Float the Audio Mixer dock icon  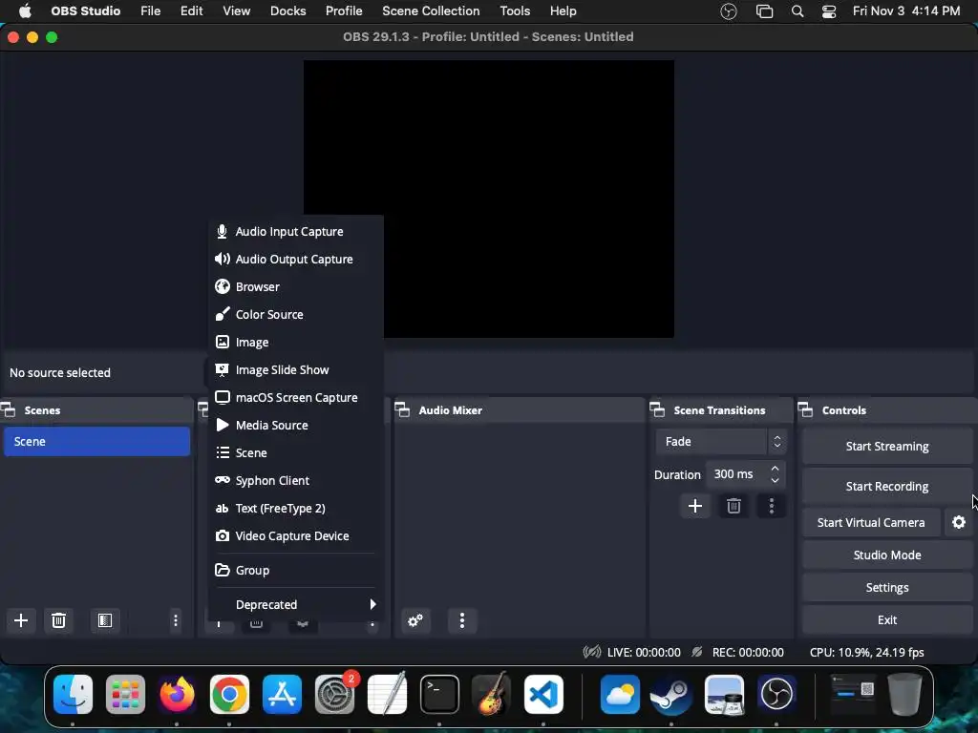point(402,410)
